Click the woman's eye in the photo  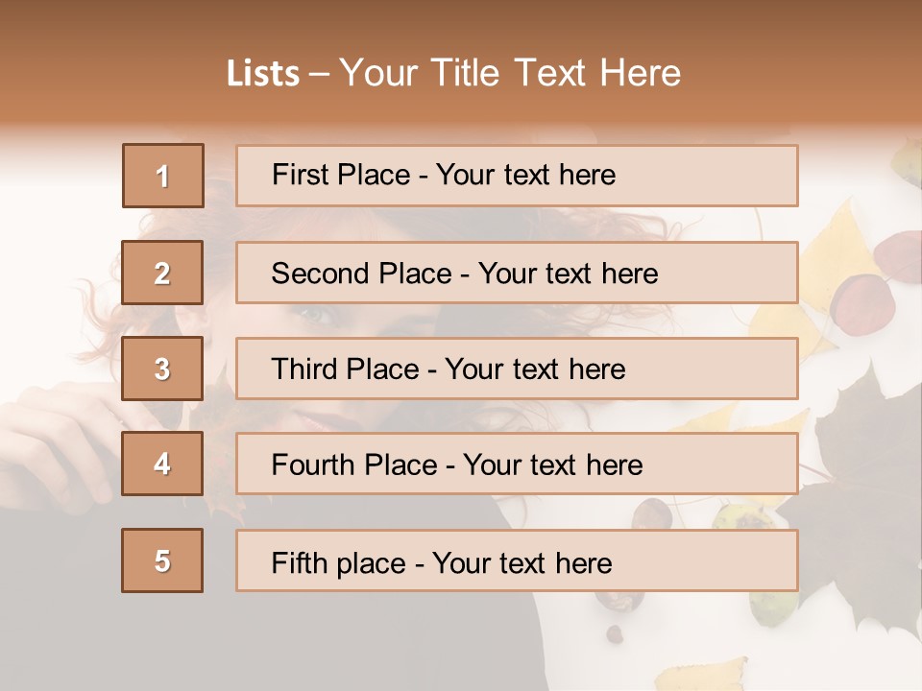[314, 315]
